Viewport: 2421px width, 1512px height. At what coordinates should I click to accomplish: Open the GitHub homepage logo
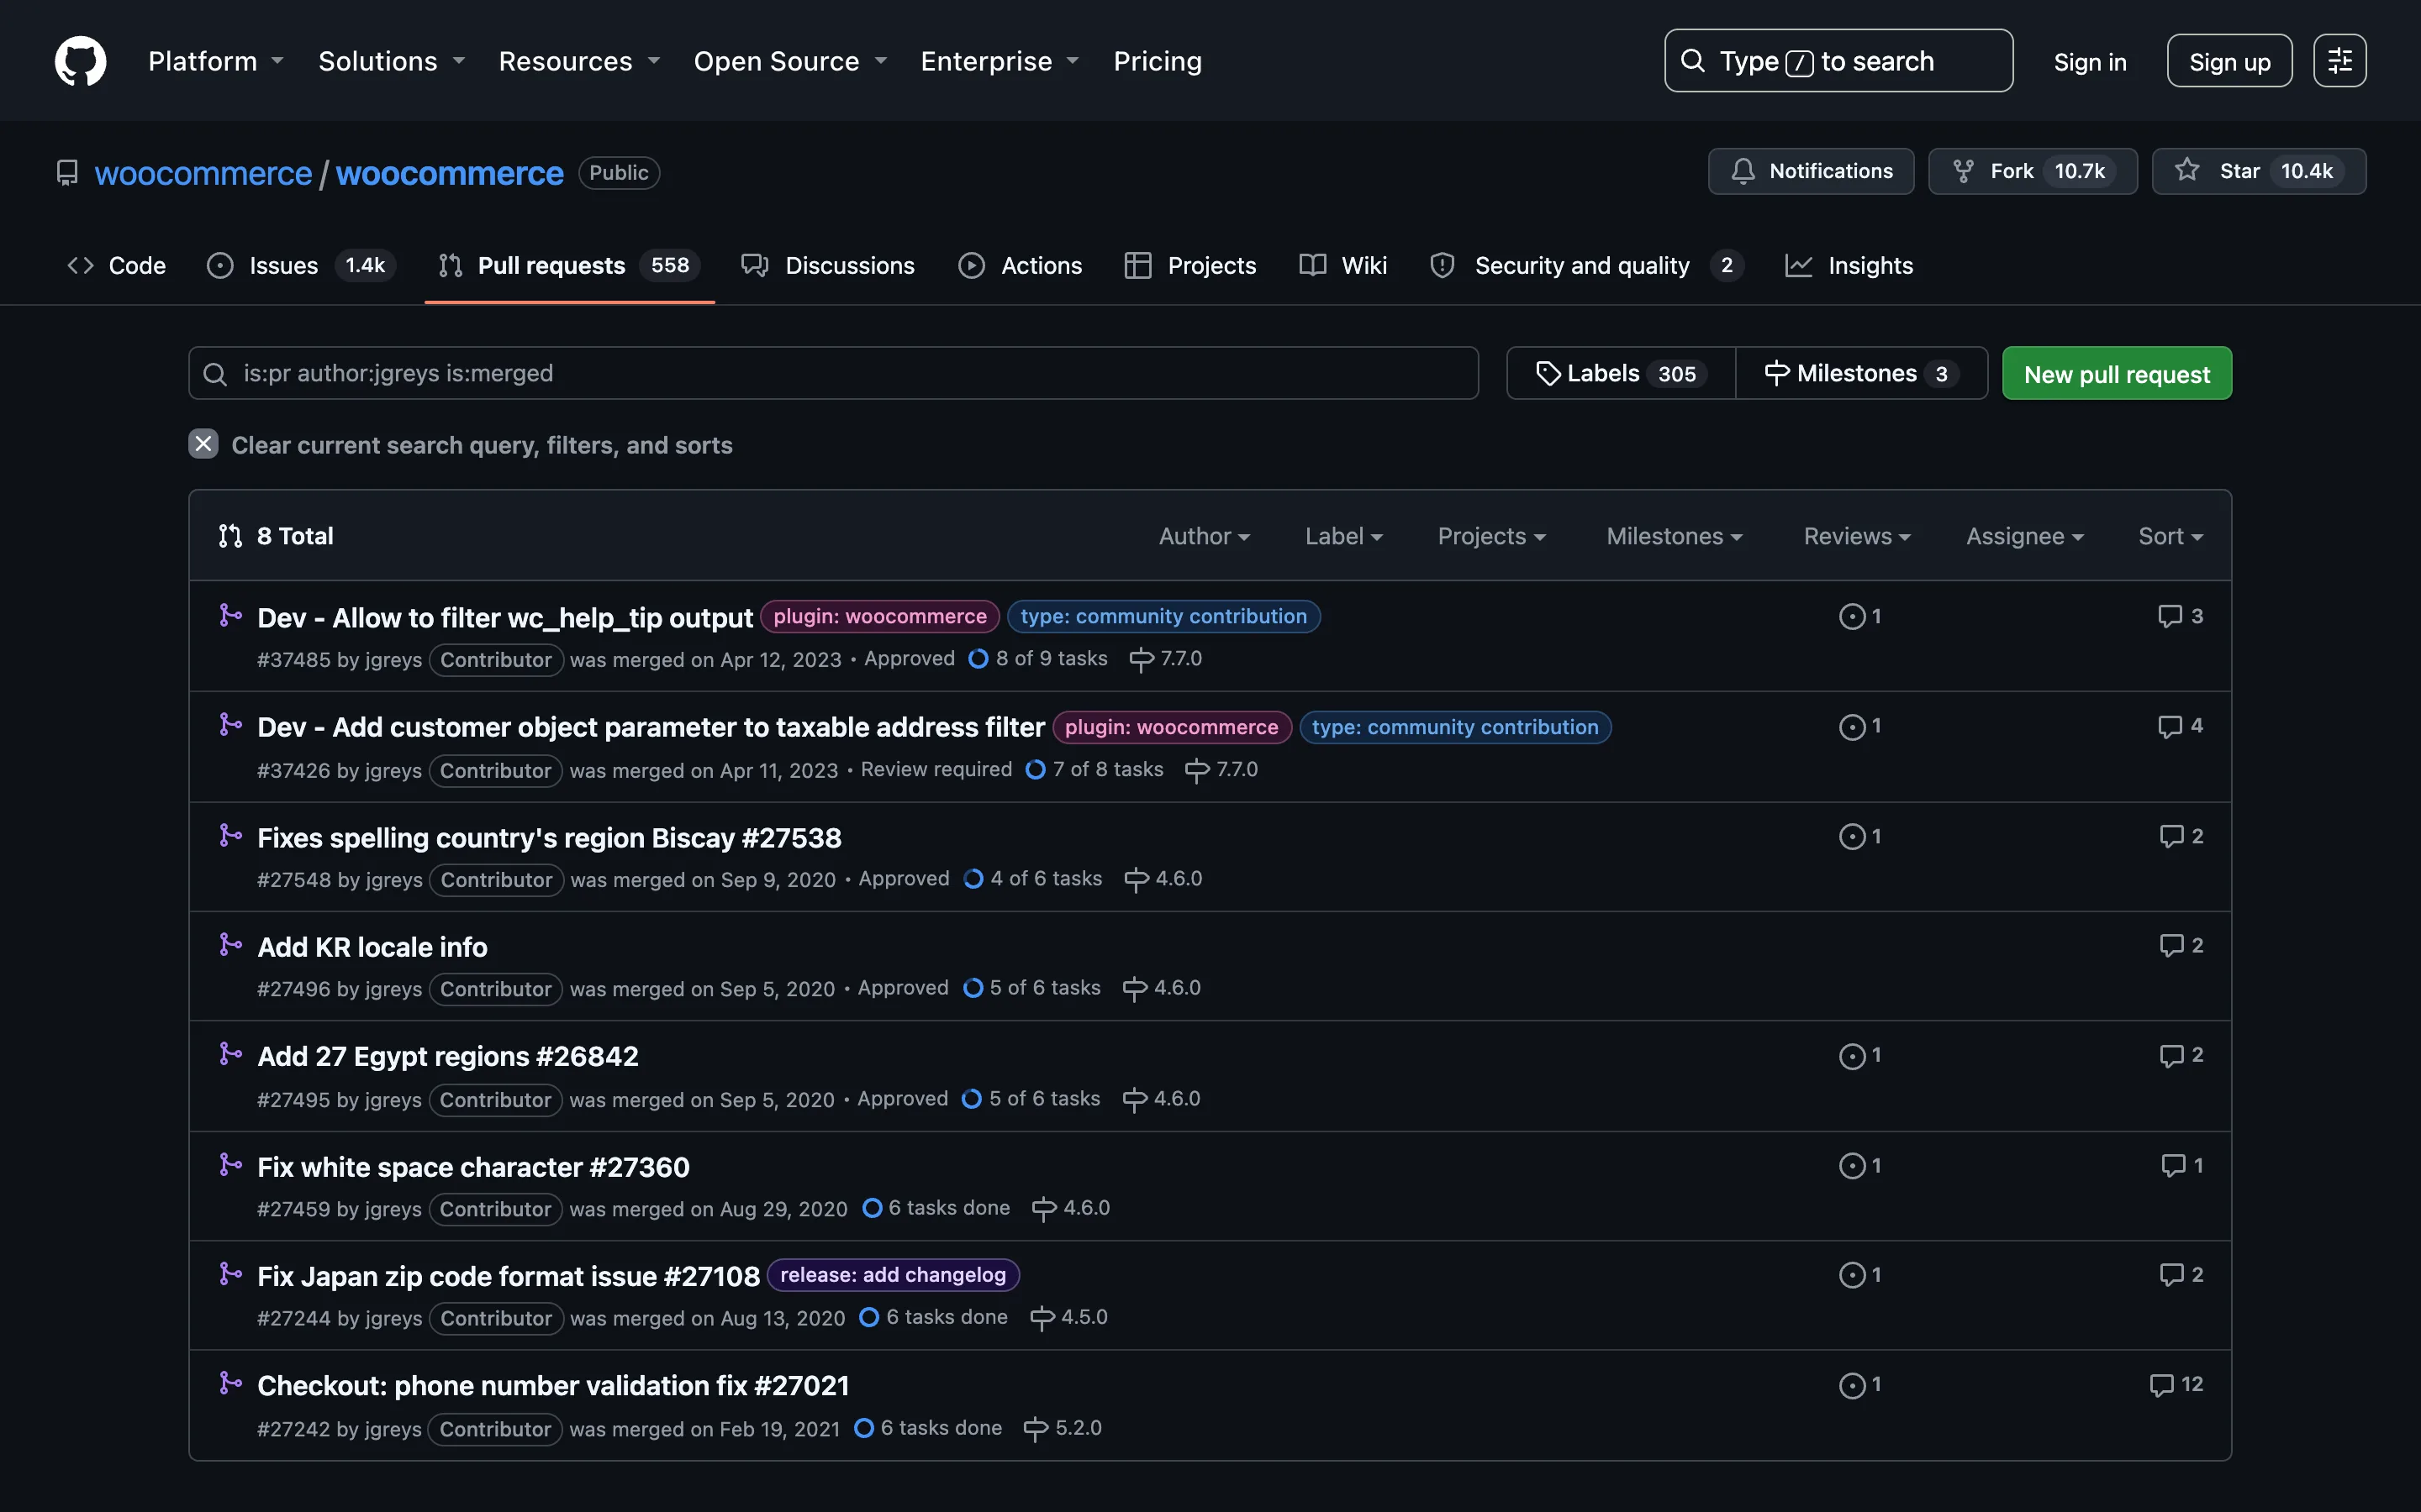pyautogui.click(x=80, y=61)
